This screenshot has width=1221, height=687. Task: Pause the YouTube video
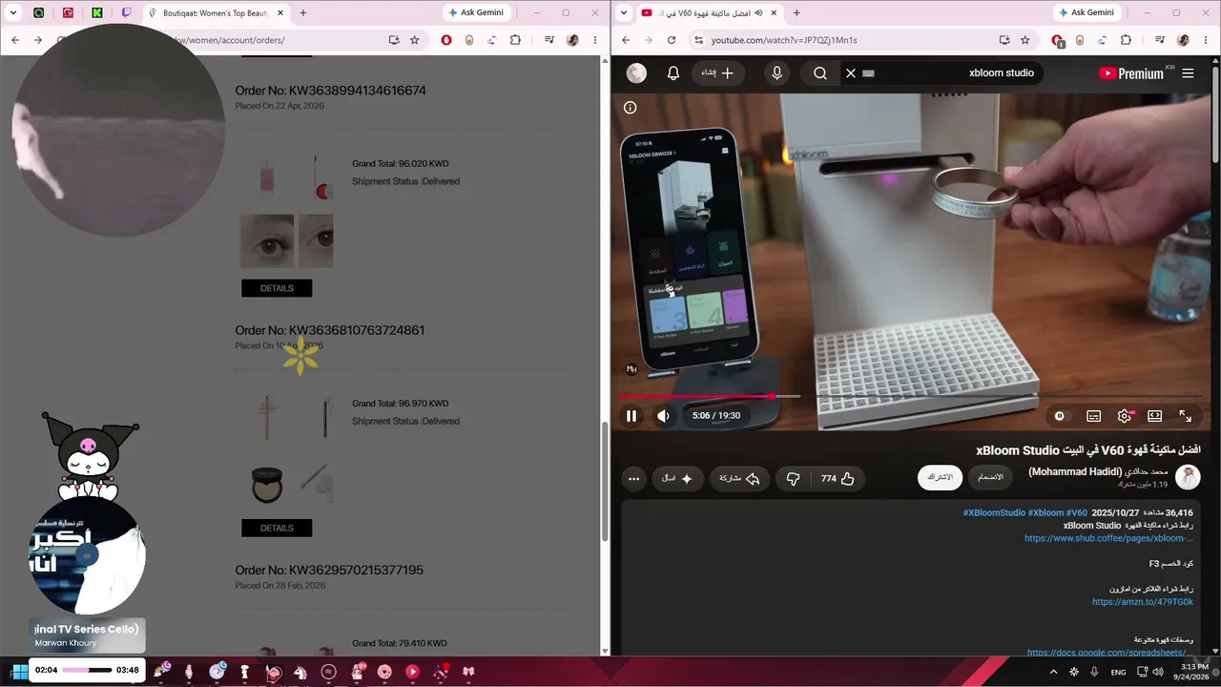click(631, 416)
